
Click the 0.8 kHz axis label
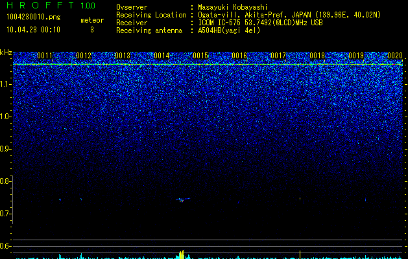(5, 181)
